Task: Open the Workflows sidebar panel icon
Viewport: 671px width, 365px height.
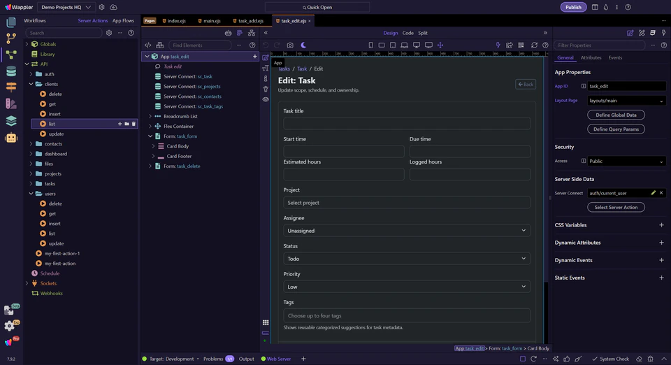Action: click(x=11, y=55)
